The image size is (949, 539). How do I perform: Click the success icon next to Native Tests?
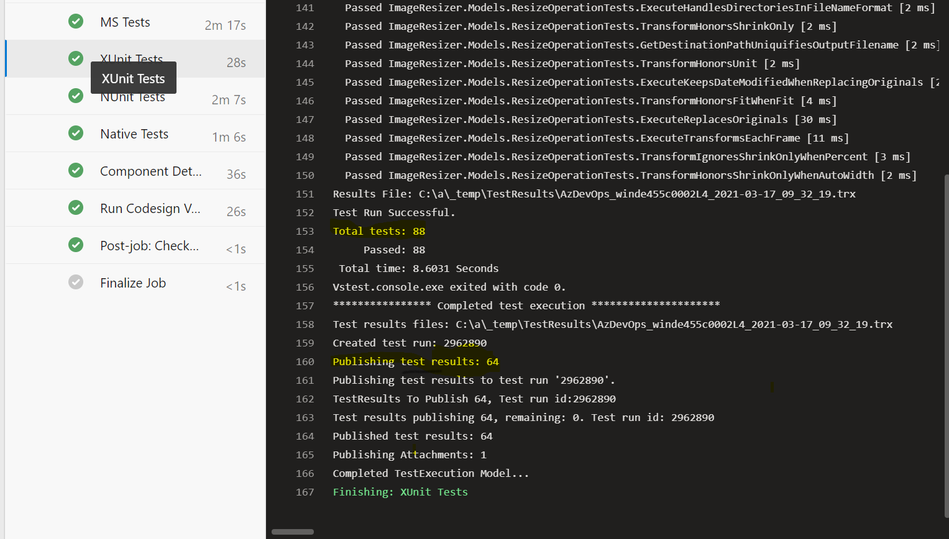(x=75, y=133)
